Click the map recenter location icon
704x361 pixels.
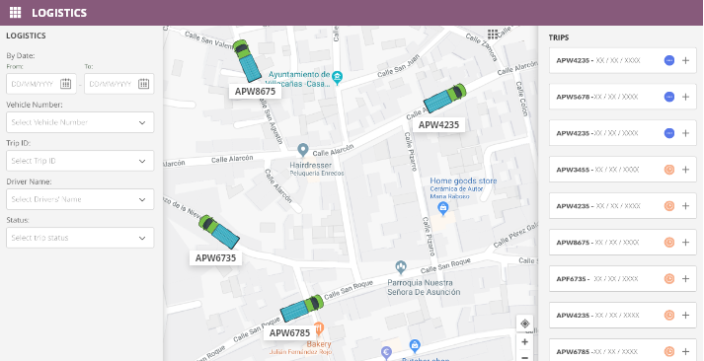[x=524, y=324]
